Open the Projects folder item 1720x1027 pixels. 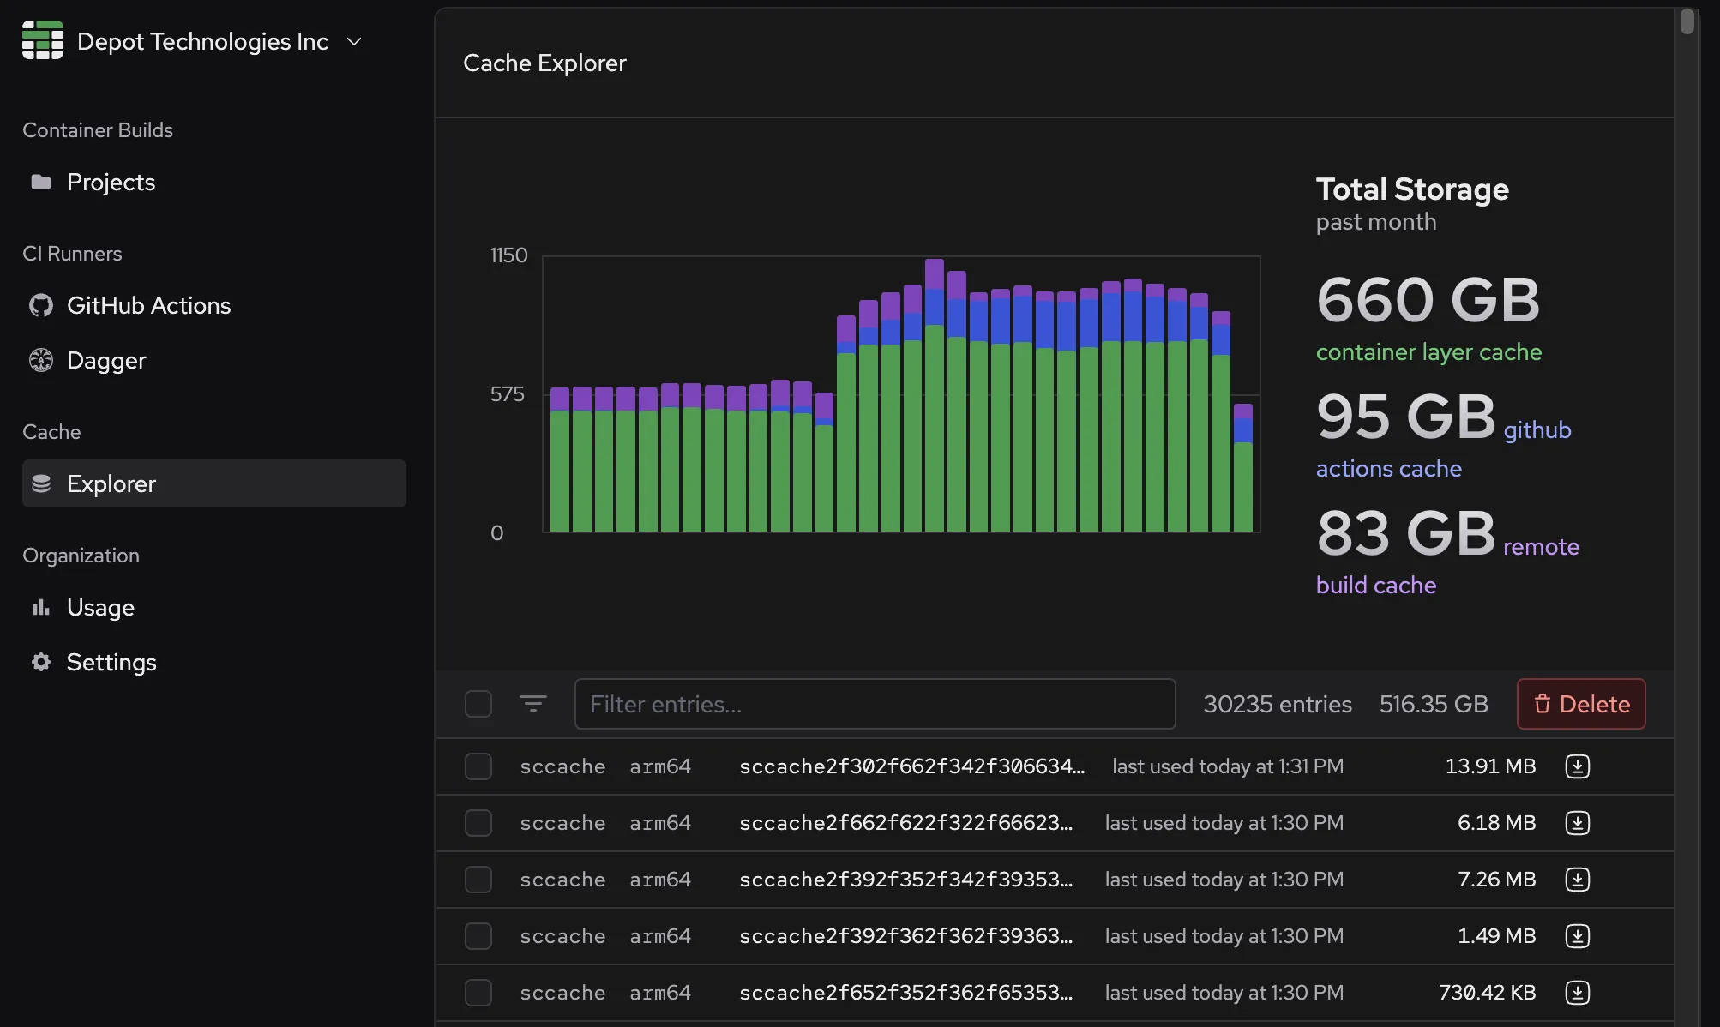tap(111, 182)
